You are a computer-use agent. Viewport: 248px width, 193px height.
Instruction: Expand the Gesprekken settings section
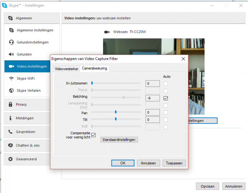(26, 132)
